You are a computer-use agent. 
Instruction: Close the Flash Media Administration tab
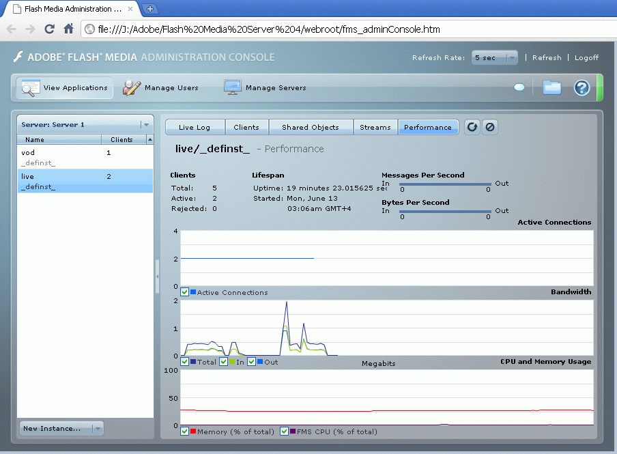pos(130,9)
